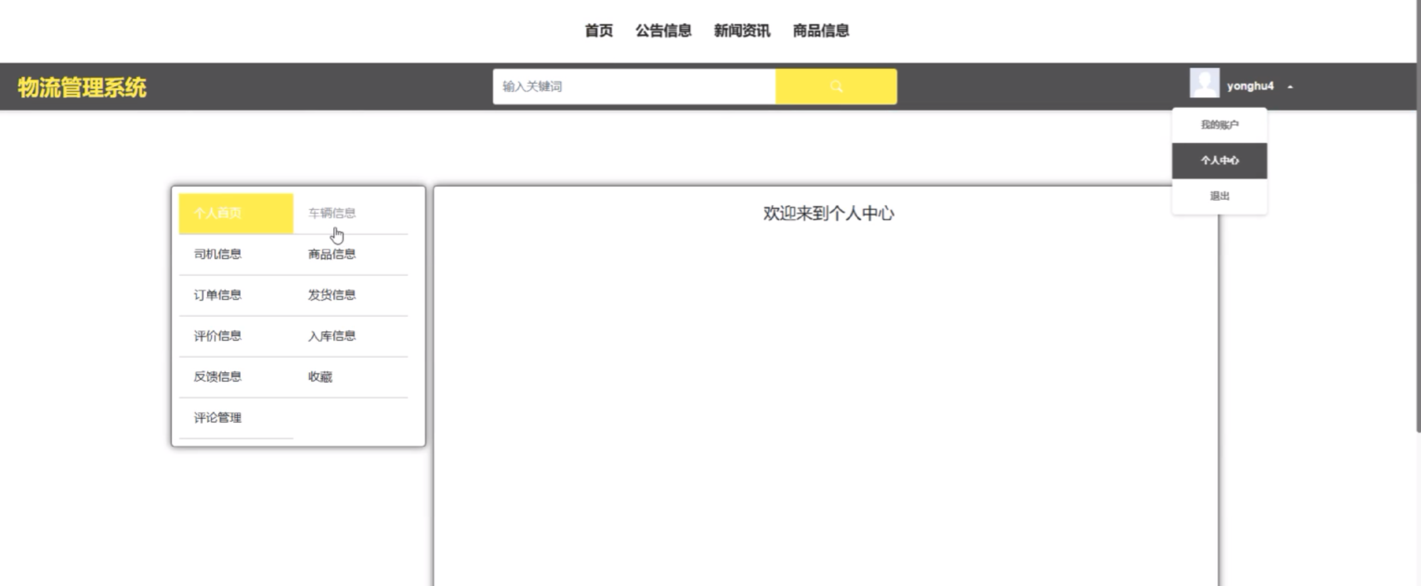Screen dimensions: 1421x586
Task: Open 我的账户 from the user dropdown
Action: [x=1219, y=125]
